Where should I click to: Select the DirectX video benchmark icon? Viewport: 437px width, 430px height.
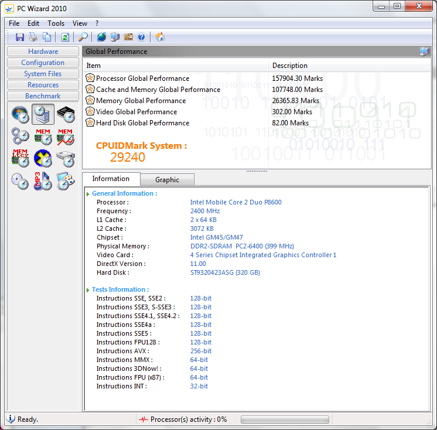pos(43,158)
